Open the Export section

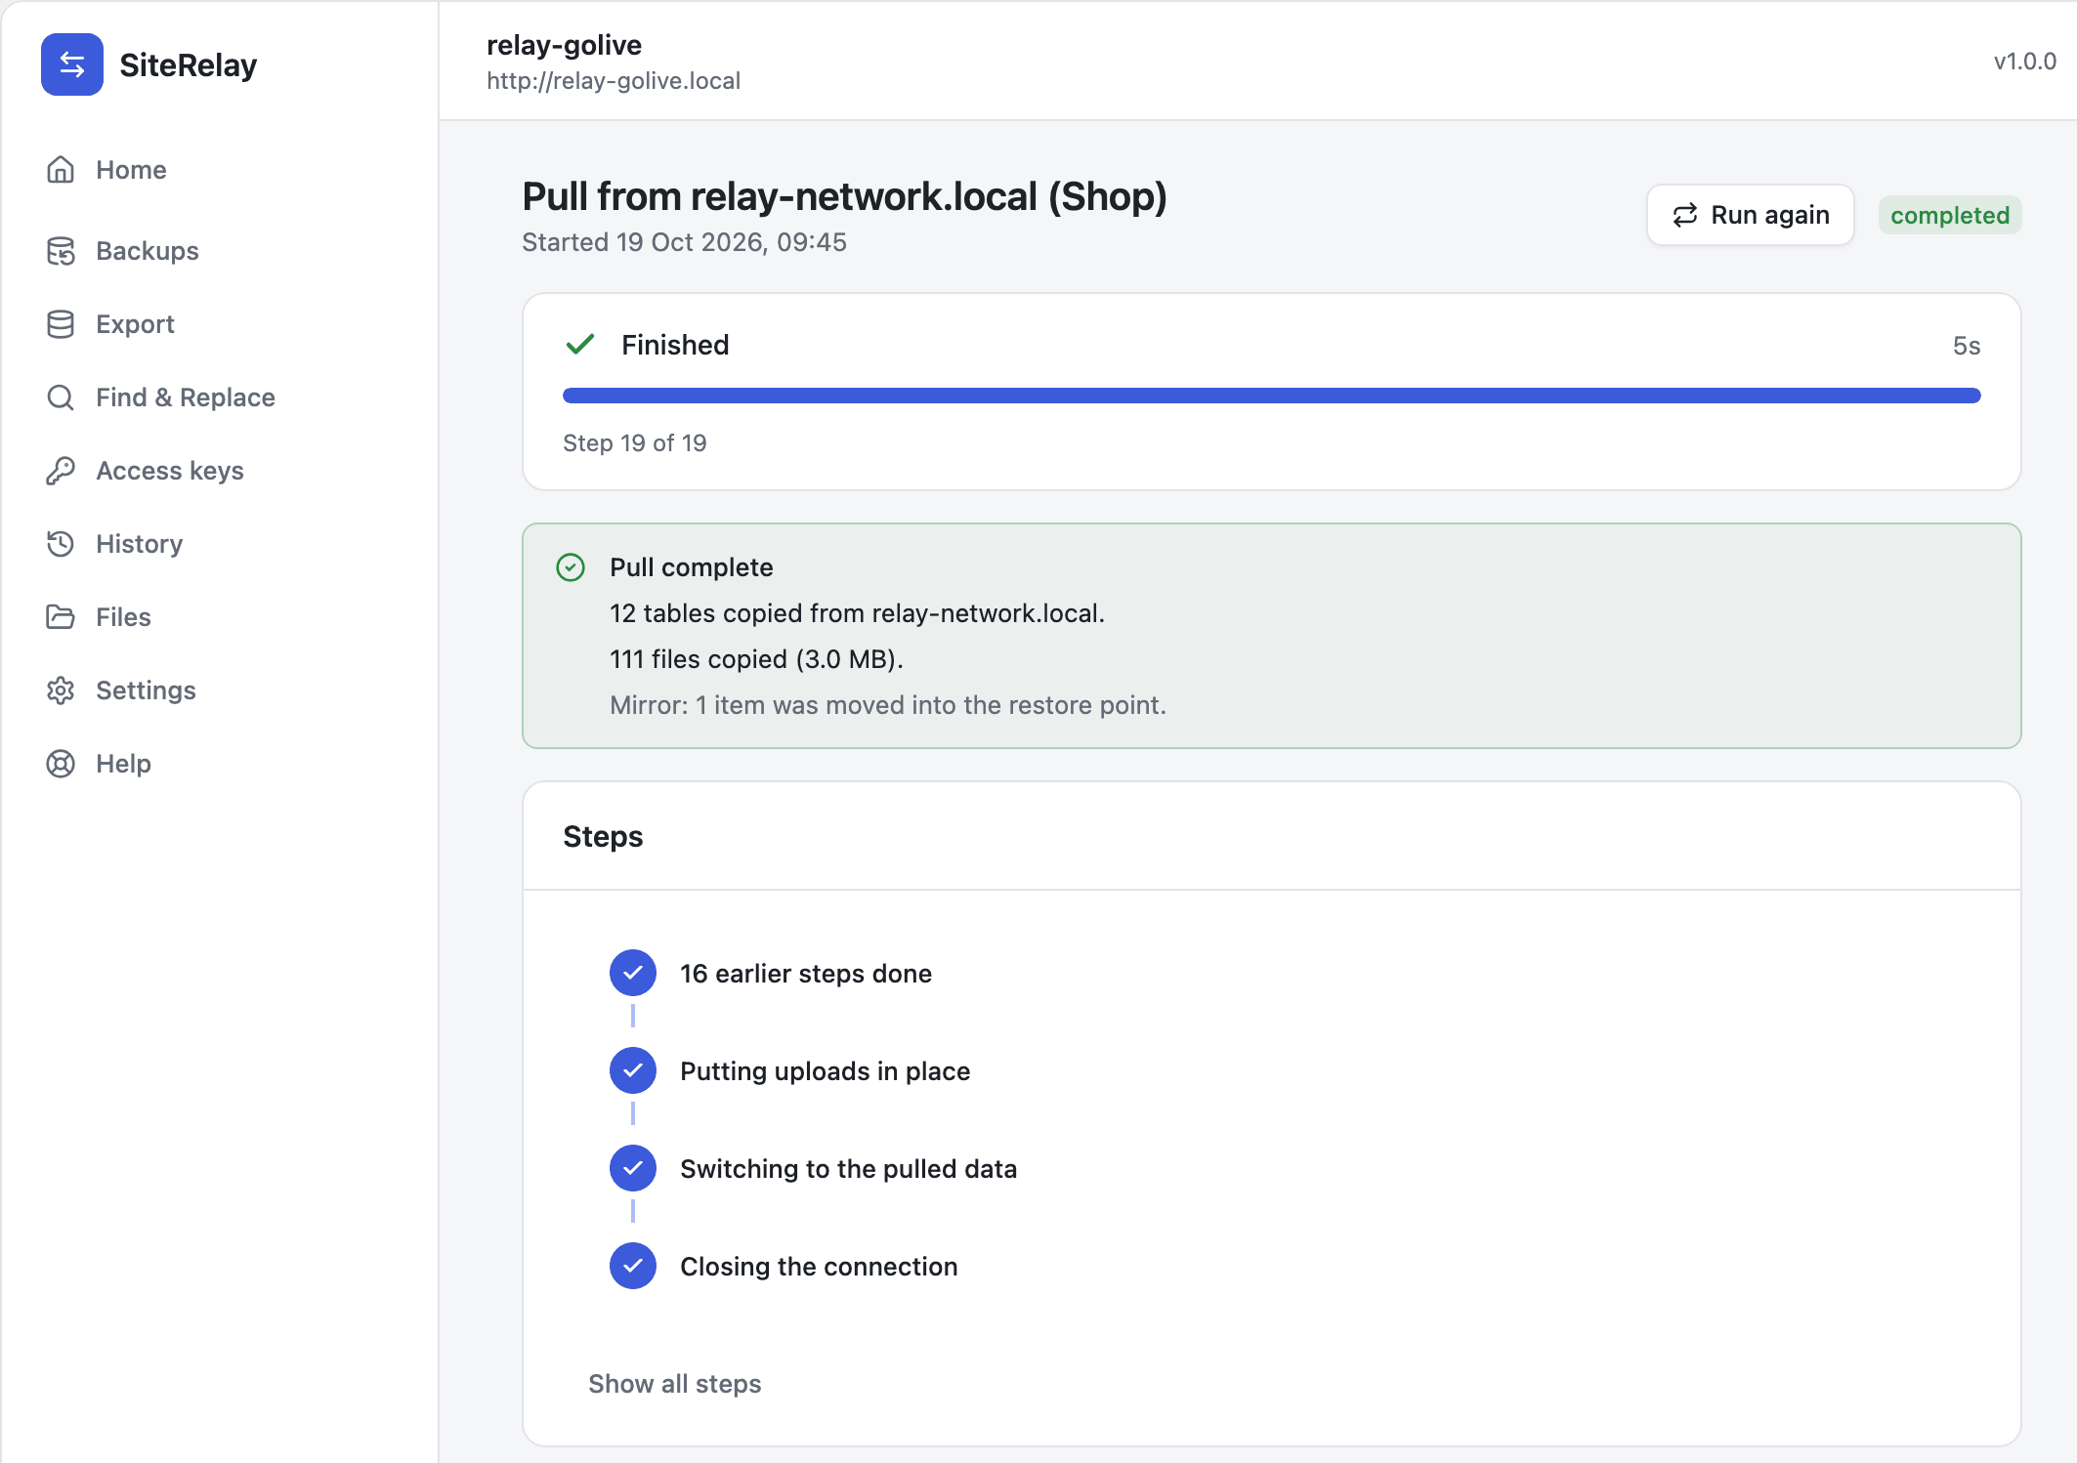[x=135, y=324]
